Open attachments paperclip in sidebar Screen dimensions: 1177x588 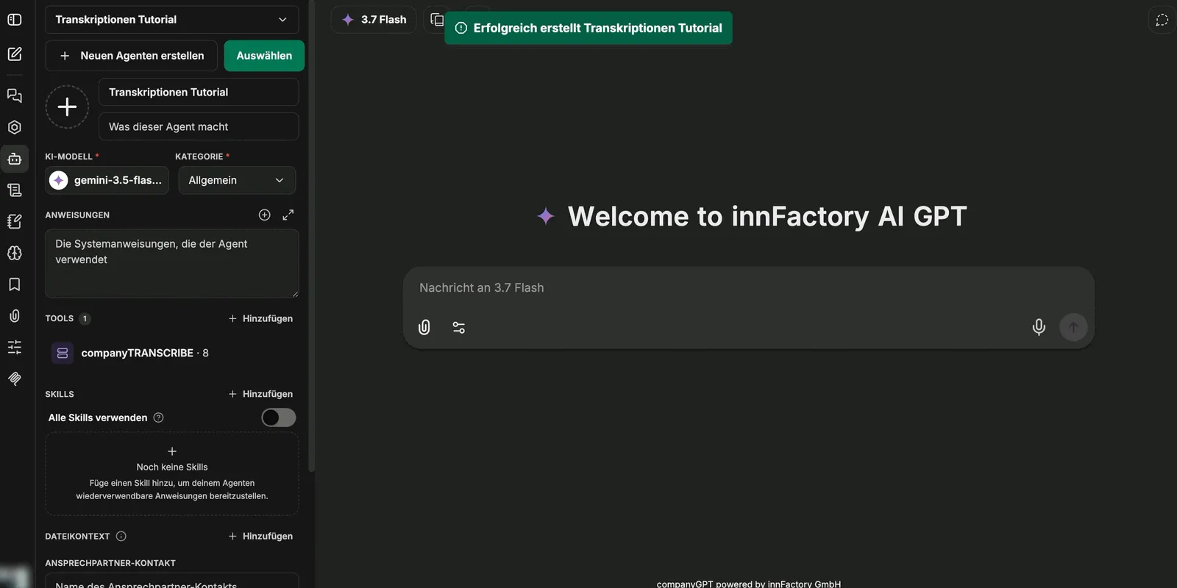click(x=15, y=316)
